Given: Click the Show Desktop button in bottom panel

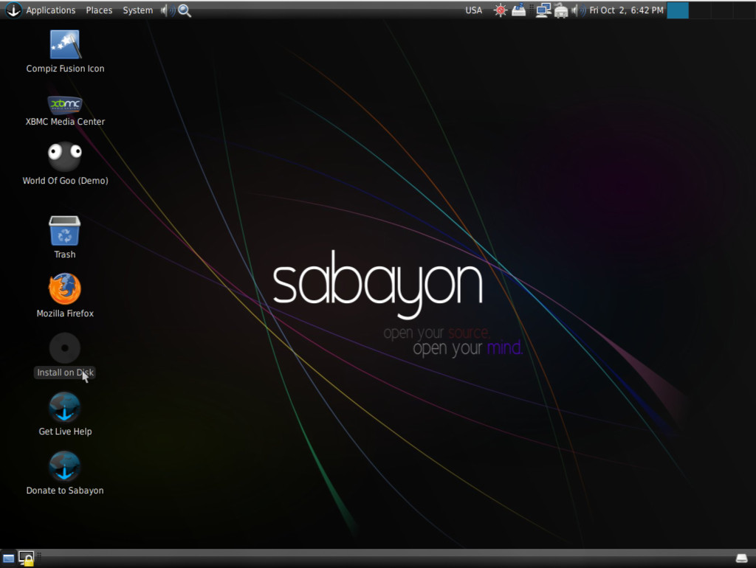Looking at the screenshot, I should coord(8,558).
